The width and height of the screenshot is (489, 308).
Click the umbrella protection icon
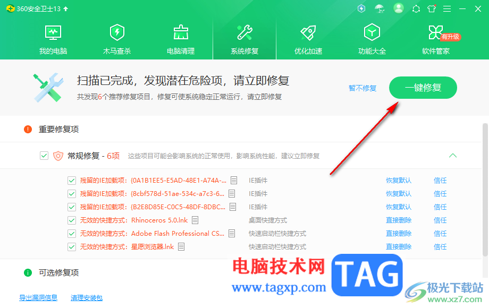(x=380, y=8)
